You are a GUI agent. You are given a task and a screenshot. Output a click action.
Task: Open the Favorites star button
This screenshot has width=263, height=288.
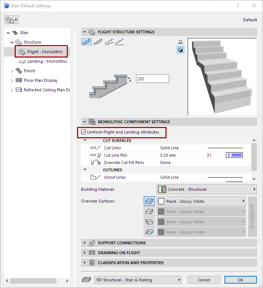point(11,20)
